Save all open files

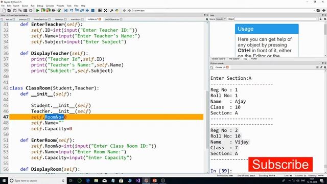pyautogui.click(x=20, y=10)
